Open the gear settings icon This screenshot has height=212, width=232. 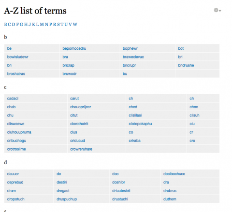(x=216, y=10)
